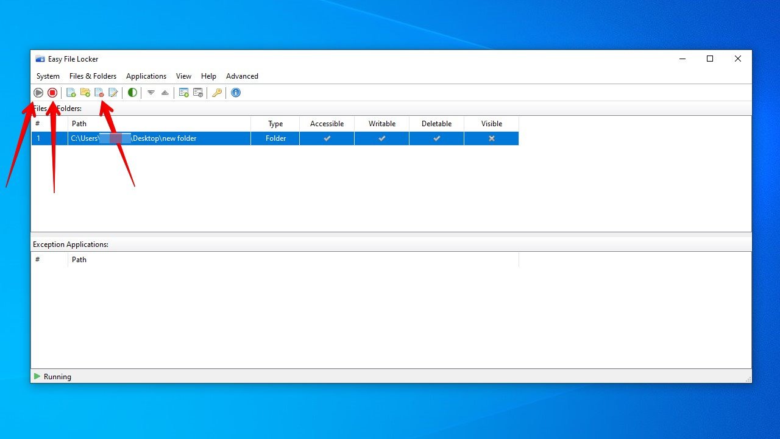Click the Add File toolbar icon
The width and height of the screenshot is (780, 439).
pos(71,93)
